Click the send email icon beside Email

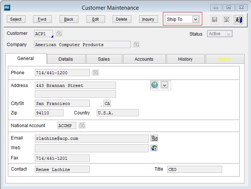154,138
